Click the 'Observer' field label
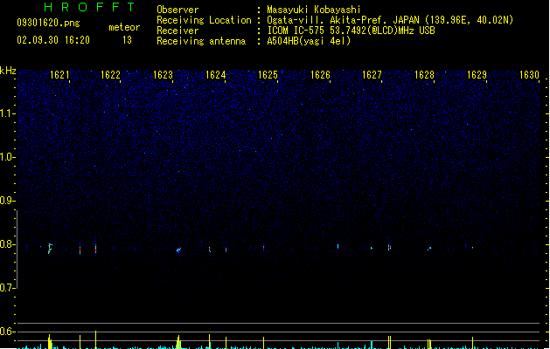 click(178, 10)
